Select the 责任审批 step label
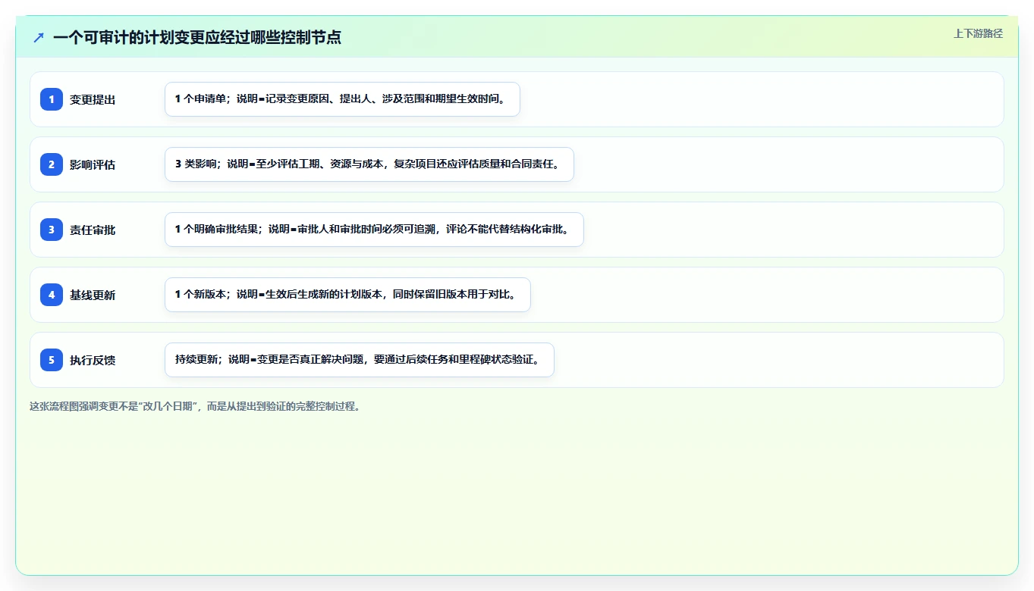This screenshot has height=591, width=1034. [x=93, y=230]
